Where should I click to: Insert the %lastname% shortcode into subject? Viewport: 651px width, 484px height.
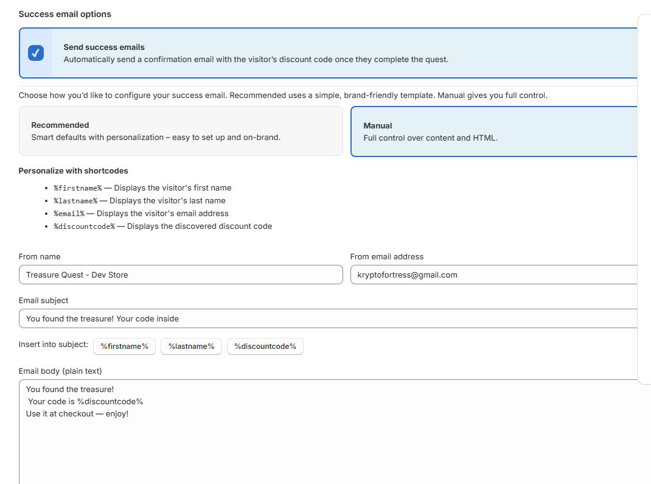pyautogui.click(x=191, y=346)
